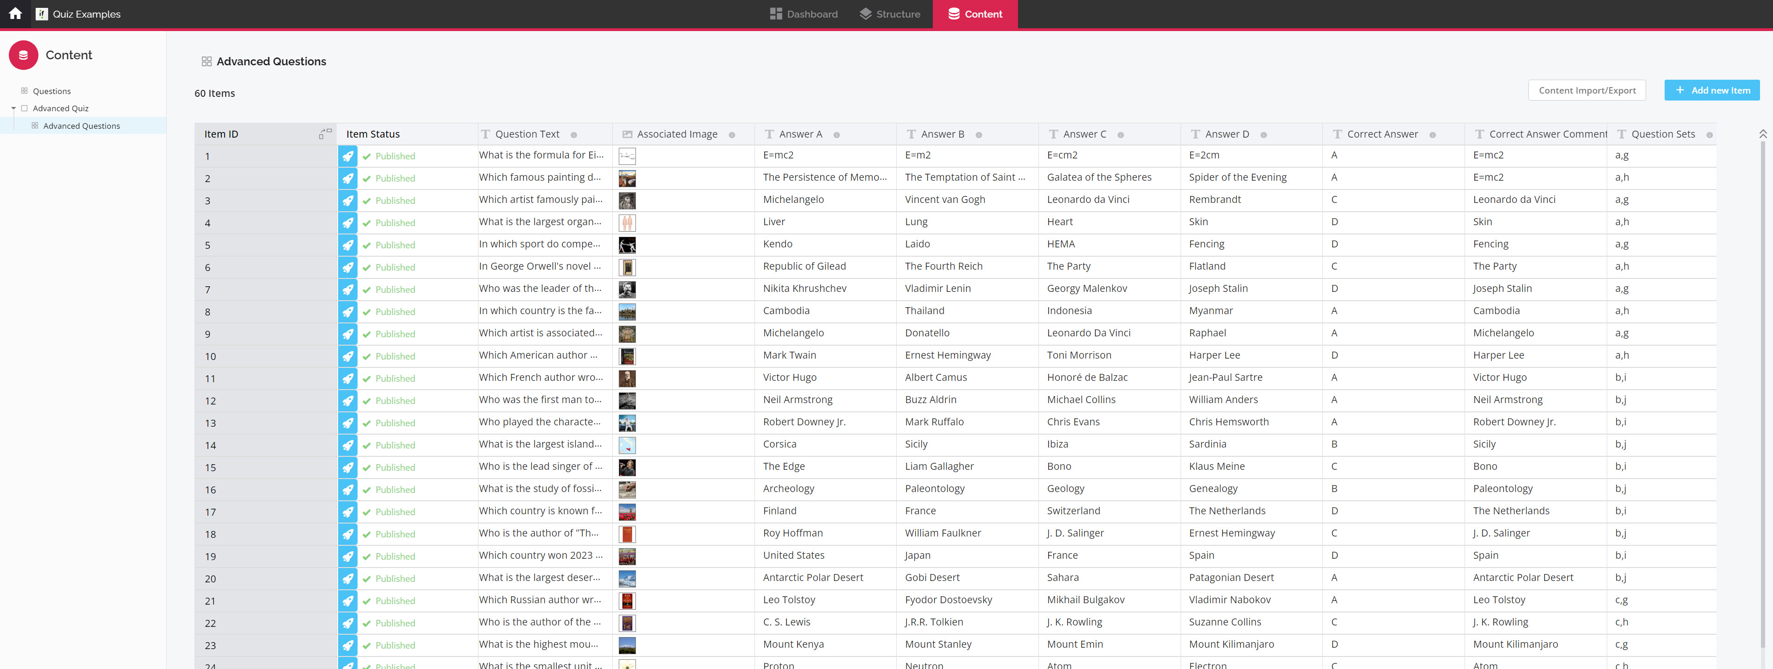Image resolution: width=1773 pixels, height=669 pixels.
Task: Collapse the Advanced Quiz tree node
Action: pos(13,109)
